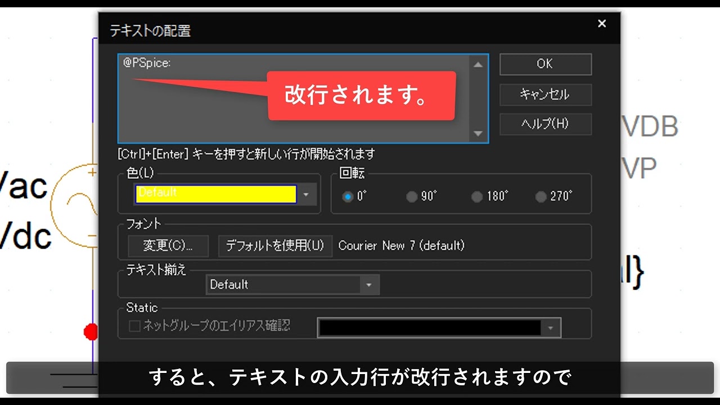Viewport: 720px width, 405px height.
Task: Close the テキストの配置 dialog
Action: click(x=602, y=24)
